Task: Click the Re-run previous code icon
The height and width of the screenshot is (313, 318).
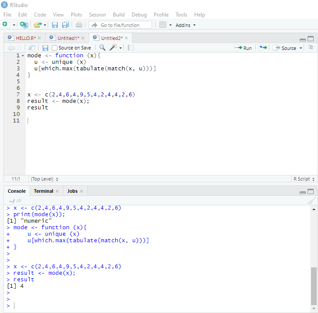Action: pos(263,48)
